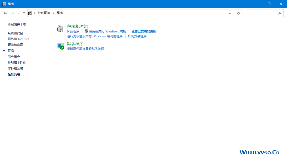Click the 默认程序 category icon
The height and width of the screenshot is (162, 287).
pyautogui.click(x=60, y=46)
